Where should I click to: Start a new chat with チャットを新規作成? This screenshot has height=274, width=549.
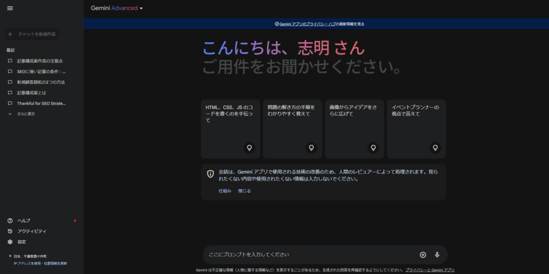(32, 34)
